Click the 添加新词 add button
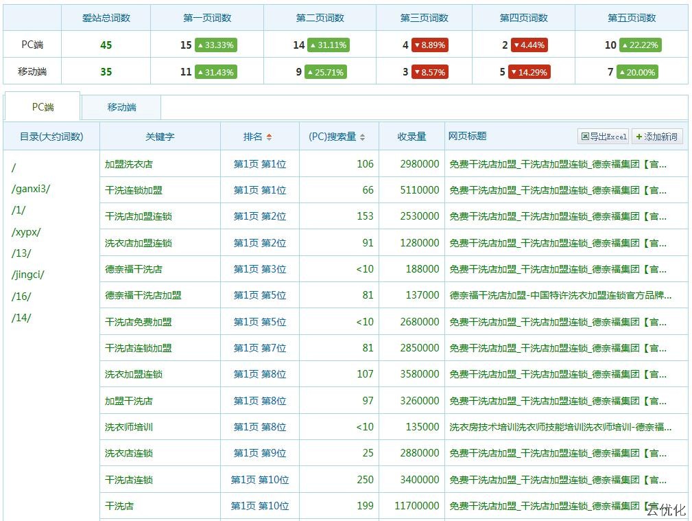 (657, 137)
